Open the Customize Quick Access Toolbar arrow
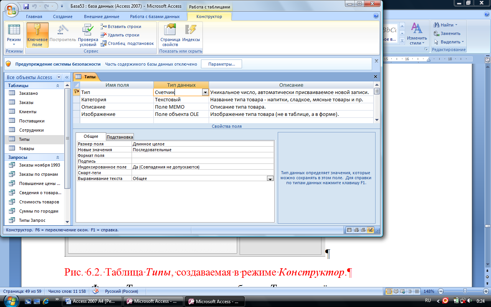Image resolution: width=491 pixels, height=307 pixels. (x=62, y=7)
